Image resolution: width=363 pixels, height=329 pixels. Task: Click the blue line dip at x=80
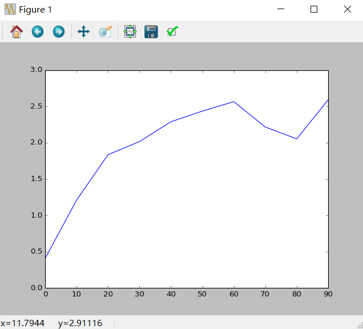pos(297,139)
